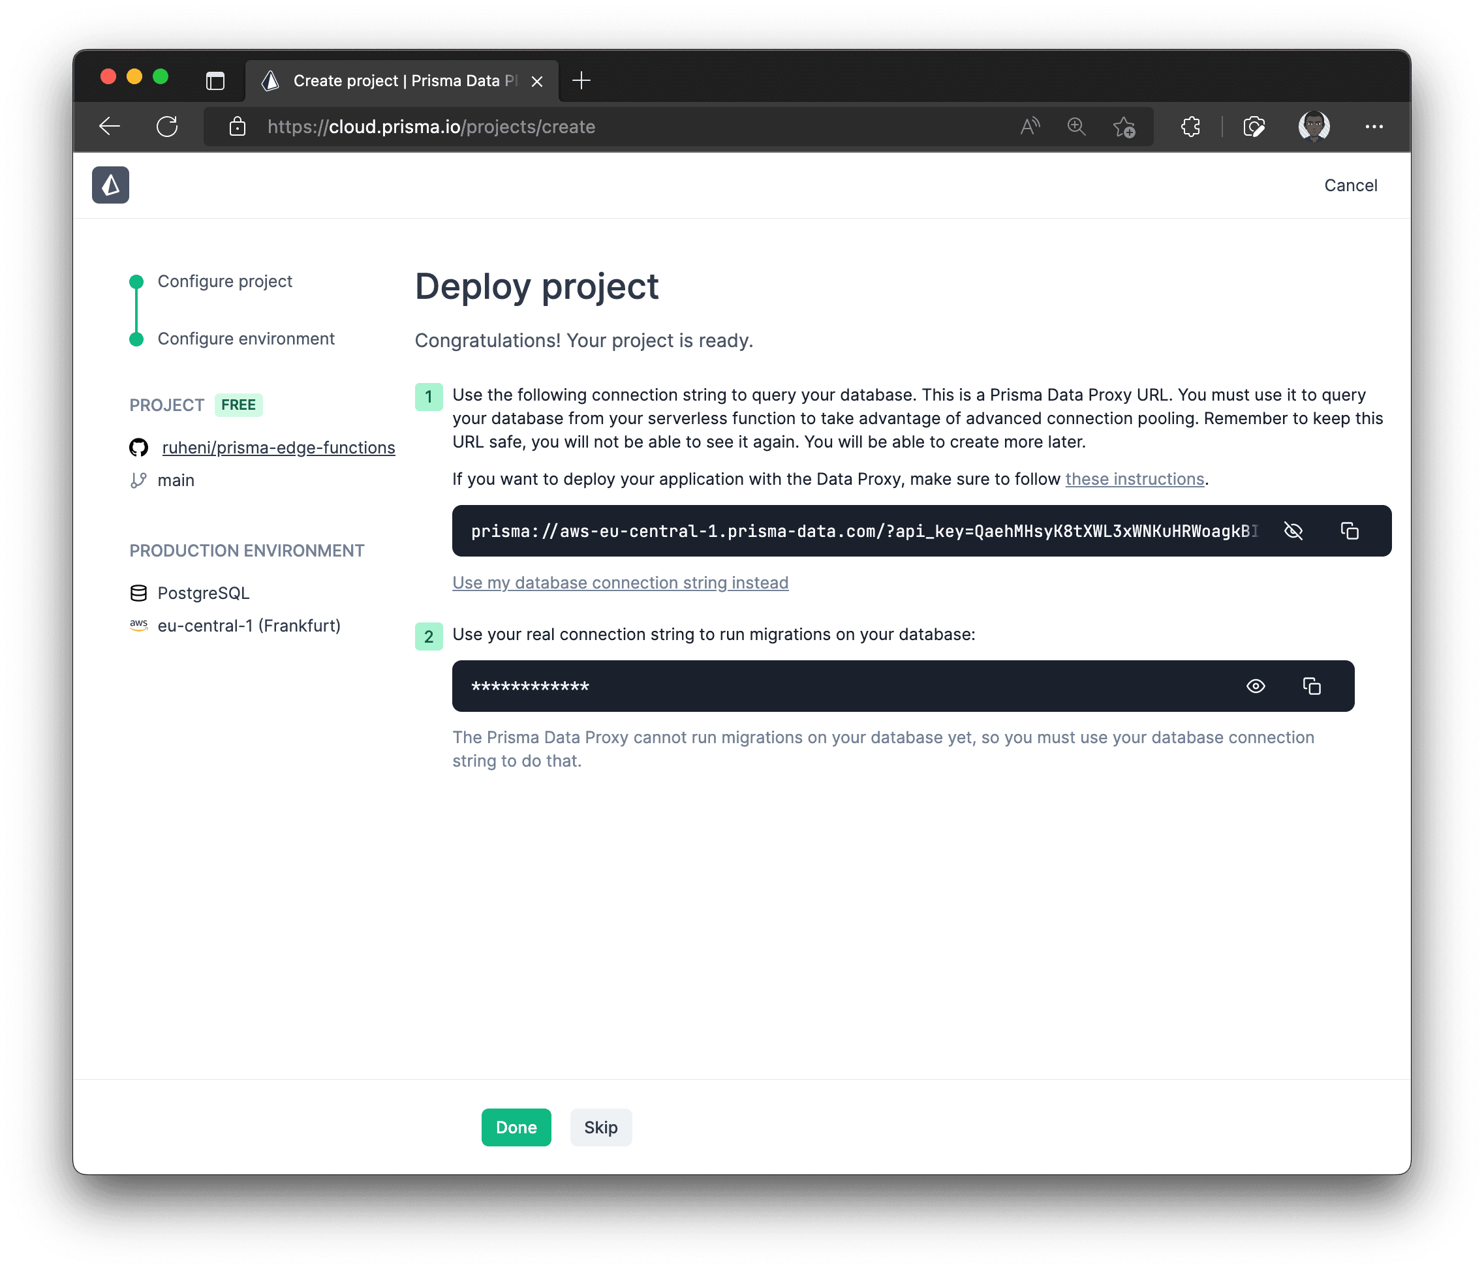Open the ruheni/prisma-edge-functions repository link
The height and width of the screenshot is (1271, 1484).
pyautogui.click(x=279, y=448)
